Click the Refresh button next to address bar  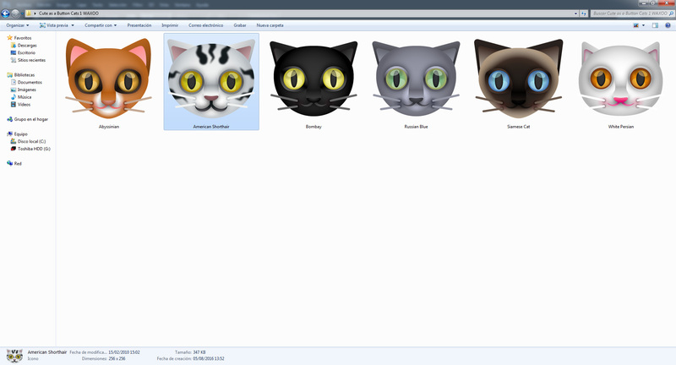pos(583,14)
